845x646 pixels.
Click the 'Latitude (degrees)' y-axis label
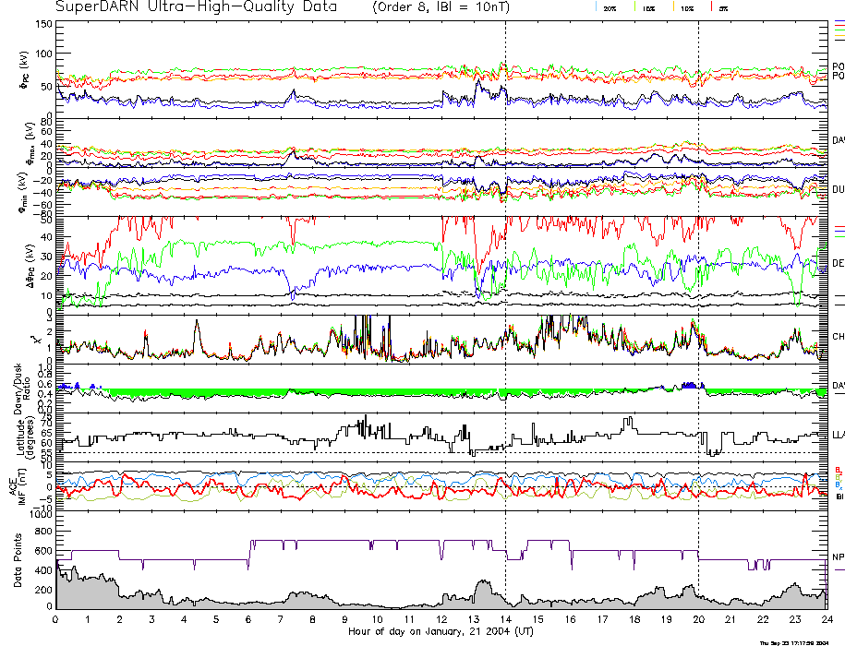25,438
